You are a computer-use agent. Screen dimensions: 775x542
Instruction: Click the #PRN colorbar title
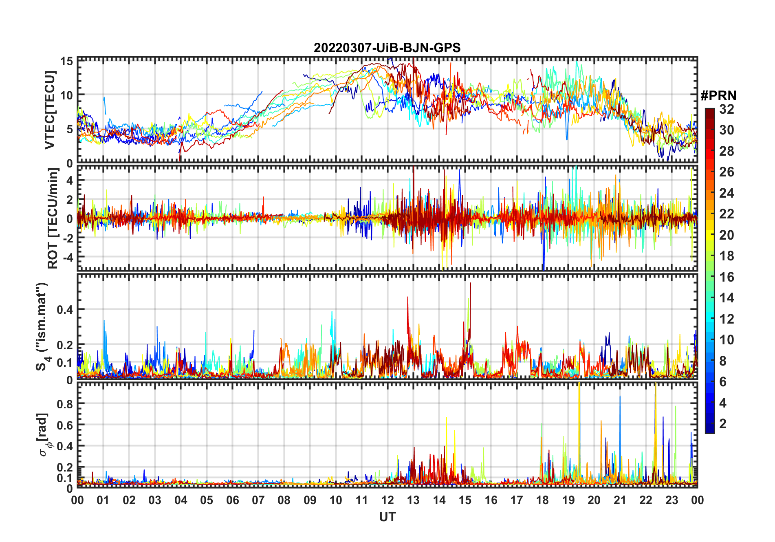[x=718, y=96]
